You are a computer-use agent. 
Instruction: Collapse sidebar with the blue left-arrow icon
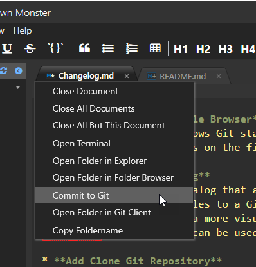point(19,70)
